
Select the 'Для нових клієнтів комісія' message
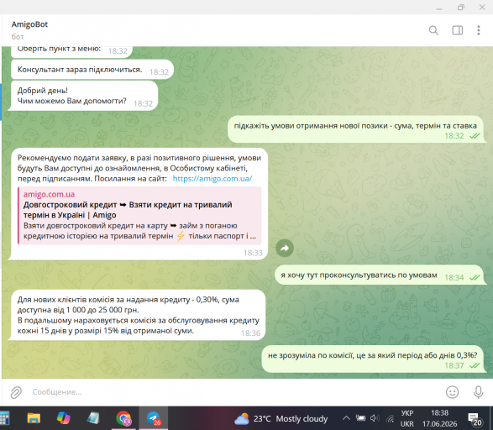pos(138,315)
